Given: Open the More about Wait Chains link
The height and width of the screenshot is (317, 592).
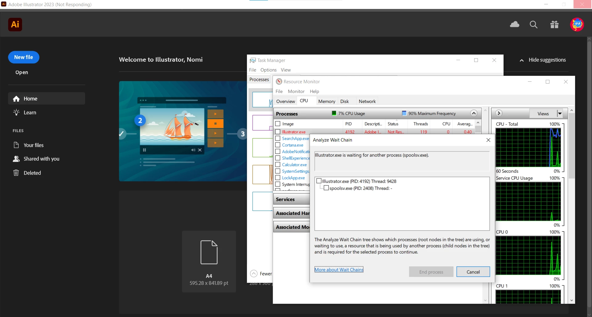Looking at the screenshot, I should [x=339, y=270].
